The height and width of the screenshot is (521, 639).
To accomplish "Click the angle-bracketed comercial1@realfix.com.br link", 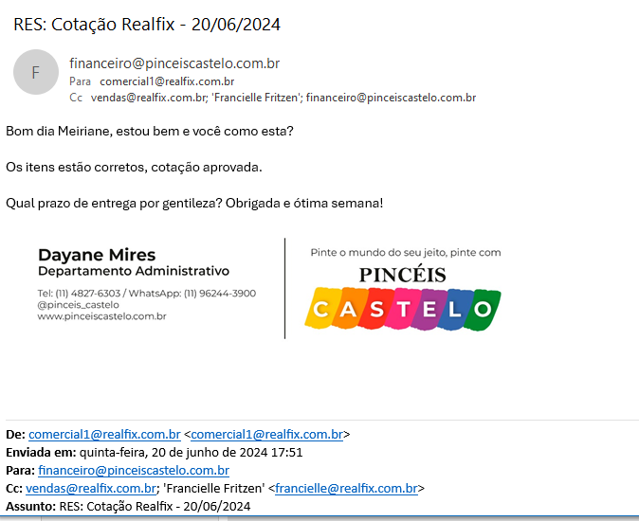I will click(266, 435).
